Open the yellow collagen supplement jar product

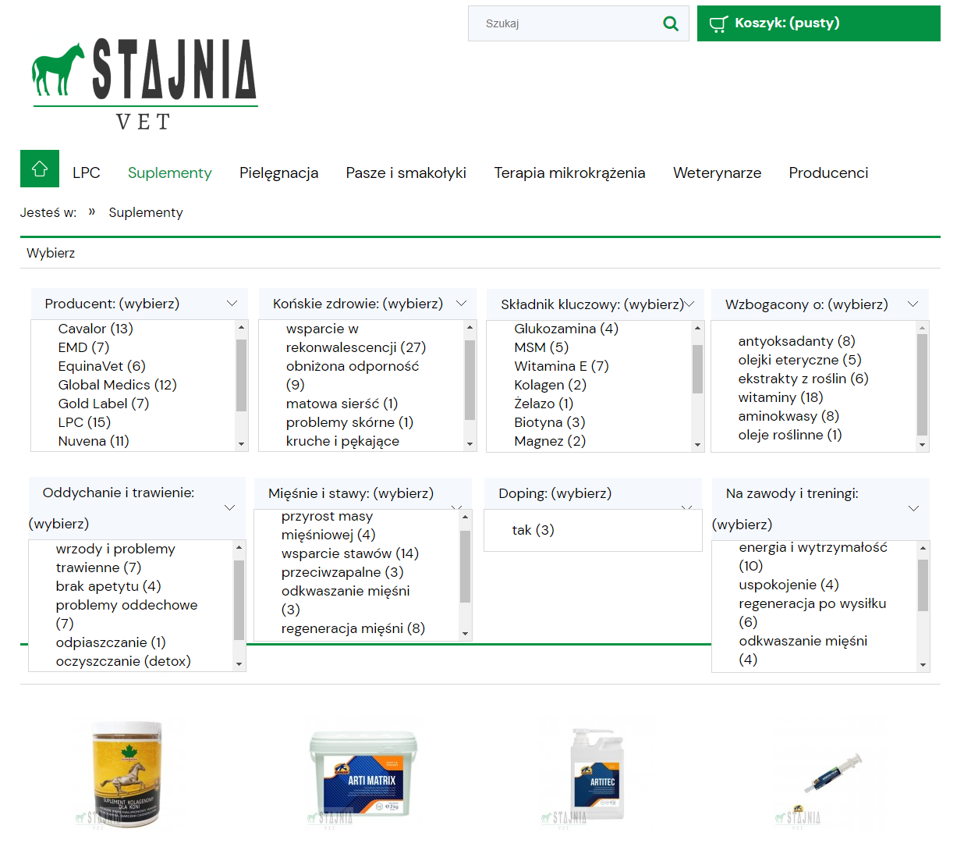tap(127, 774)
